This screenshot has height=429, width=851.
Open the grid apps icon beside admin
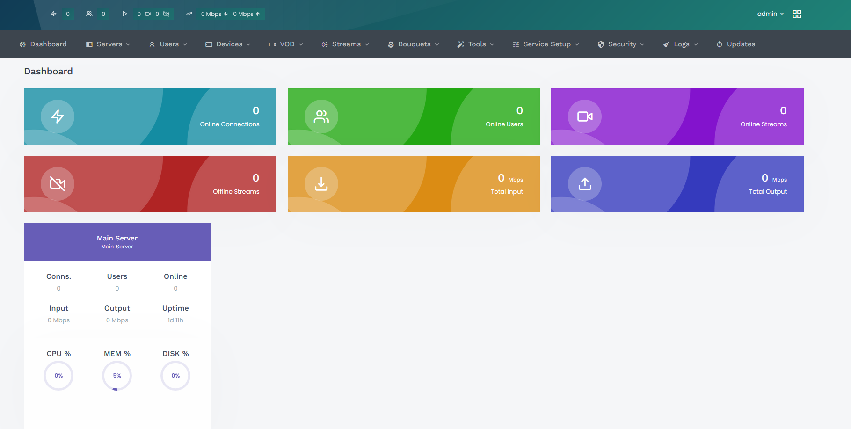click(x=797, y=14)
